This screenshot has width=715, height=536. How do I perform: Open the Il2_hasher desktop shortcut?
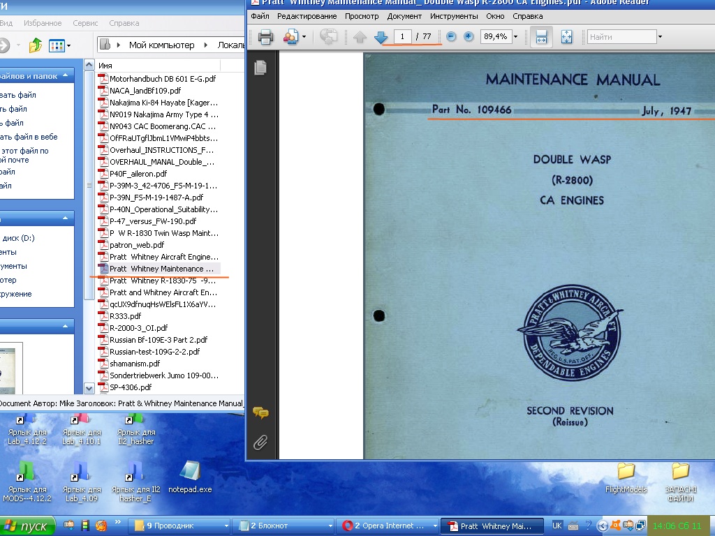pyautogui.click(x=136, y=430)
